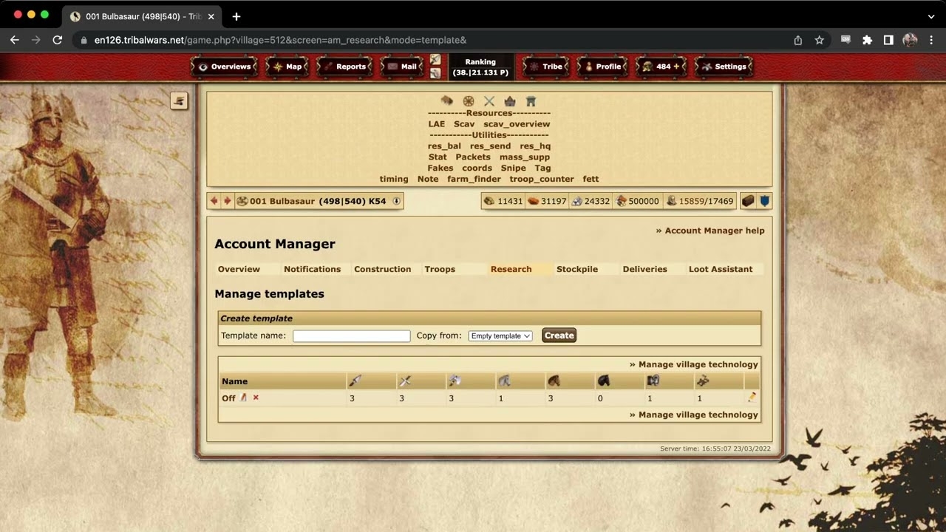Open the Copy from template dropdown

point(500,335)
